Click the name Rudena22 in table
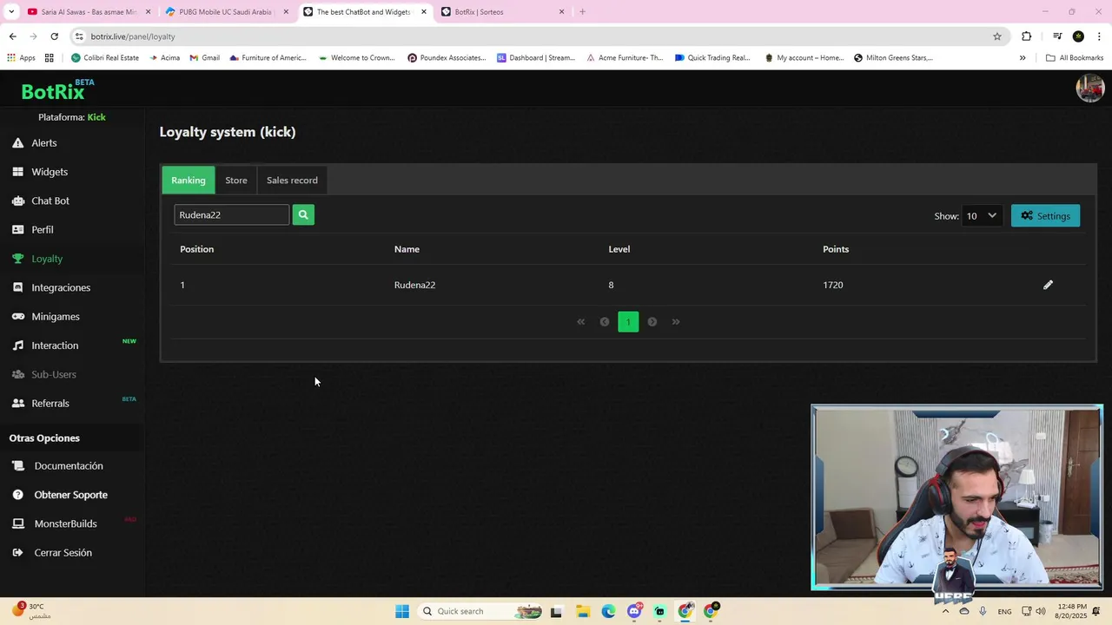Image resolution: width=1112 pixels, height=625 pixels. click(x=414, y=285)
